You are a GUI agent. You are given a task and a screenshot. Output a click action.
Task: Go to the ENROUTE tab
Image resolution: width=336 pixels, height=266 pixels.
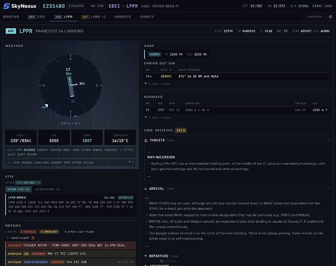coord(123,17)
